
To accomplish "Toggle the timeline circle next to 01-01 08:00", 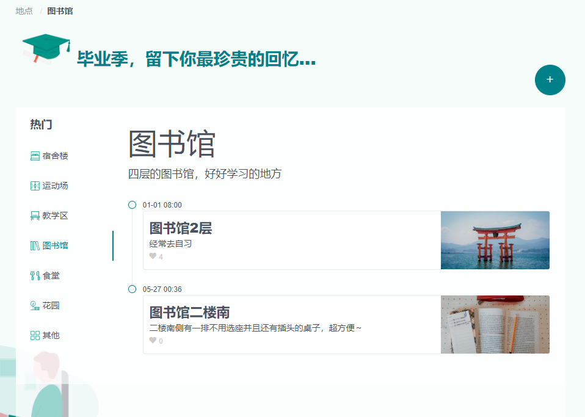I will [132, 204].
